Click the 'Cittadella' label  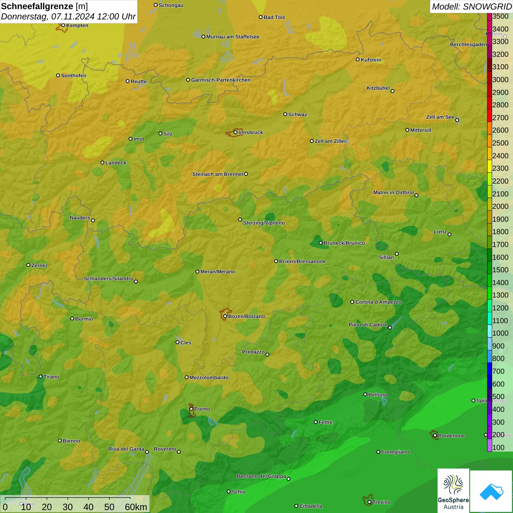[x=311, y=506]
